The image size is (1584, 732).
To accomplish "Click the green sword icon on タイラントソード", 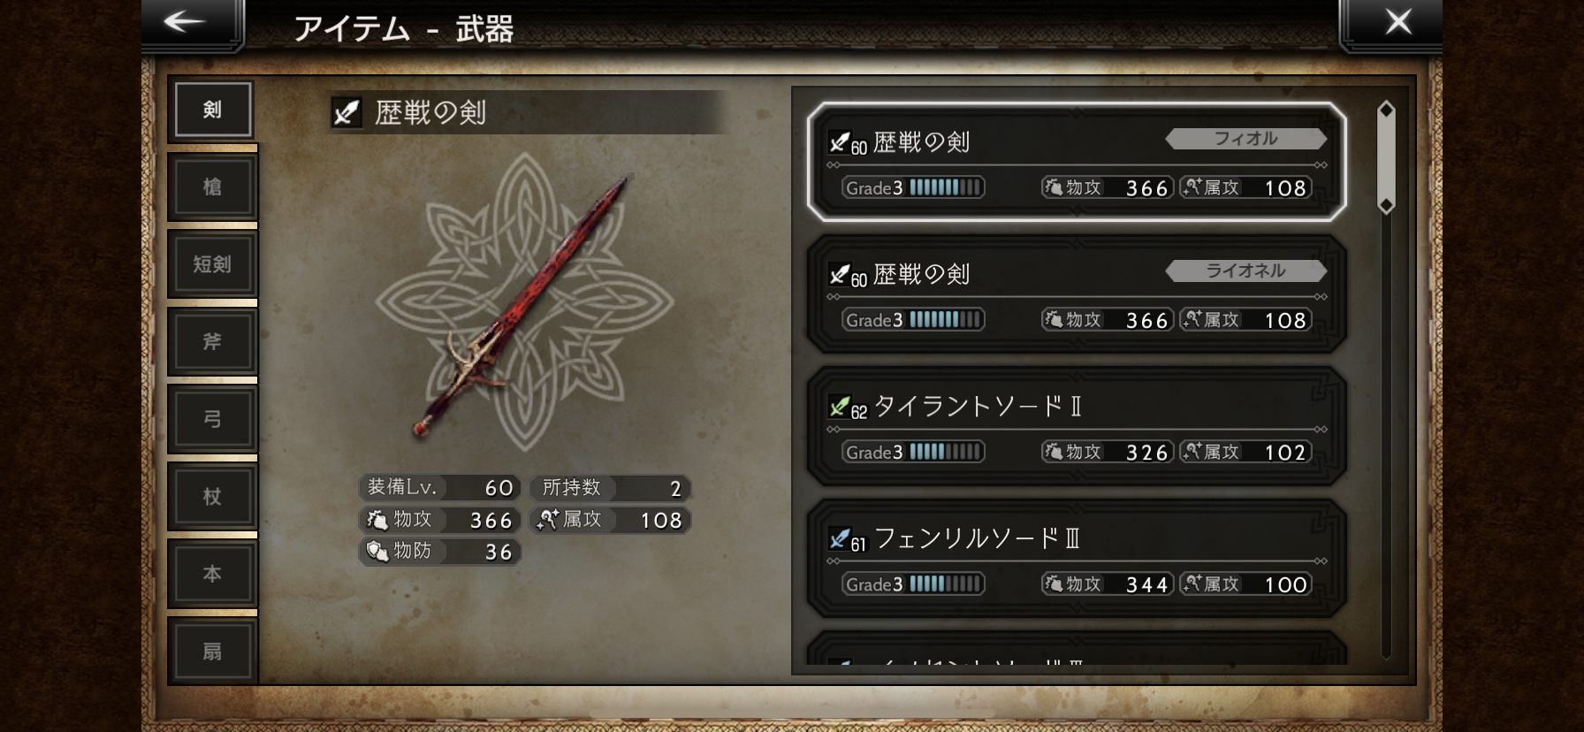I will pos(839,407).
